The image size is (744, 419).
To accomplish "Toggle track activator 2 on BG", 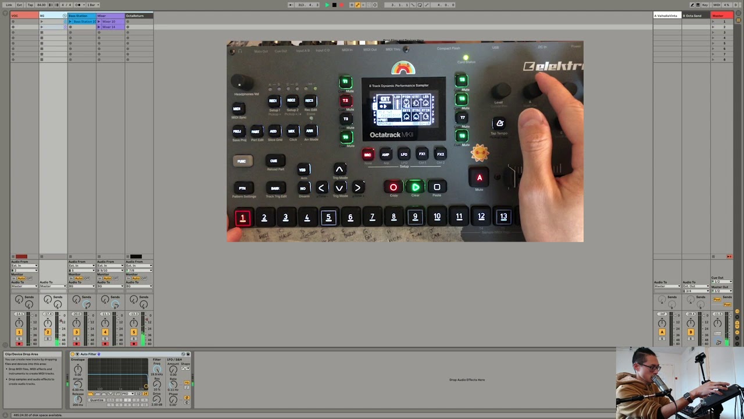I will click(48, 332).
